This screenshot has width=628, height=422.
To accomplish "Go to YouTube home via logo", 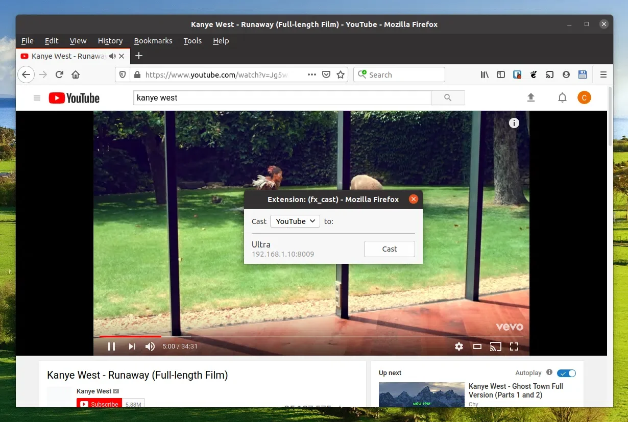I will pos(74,98).
